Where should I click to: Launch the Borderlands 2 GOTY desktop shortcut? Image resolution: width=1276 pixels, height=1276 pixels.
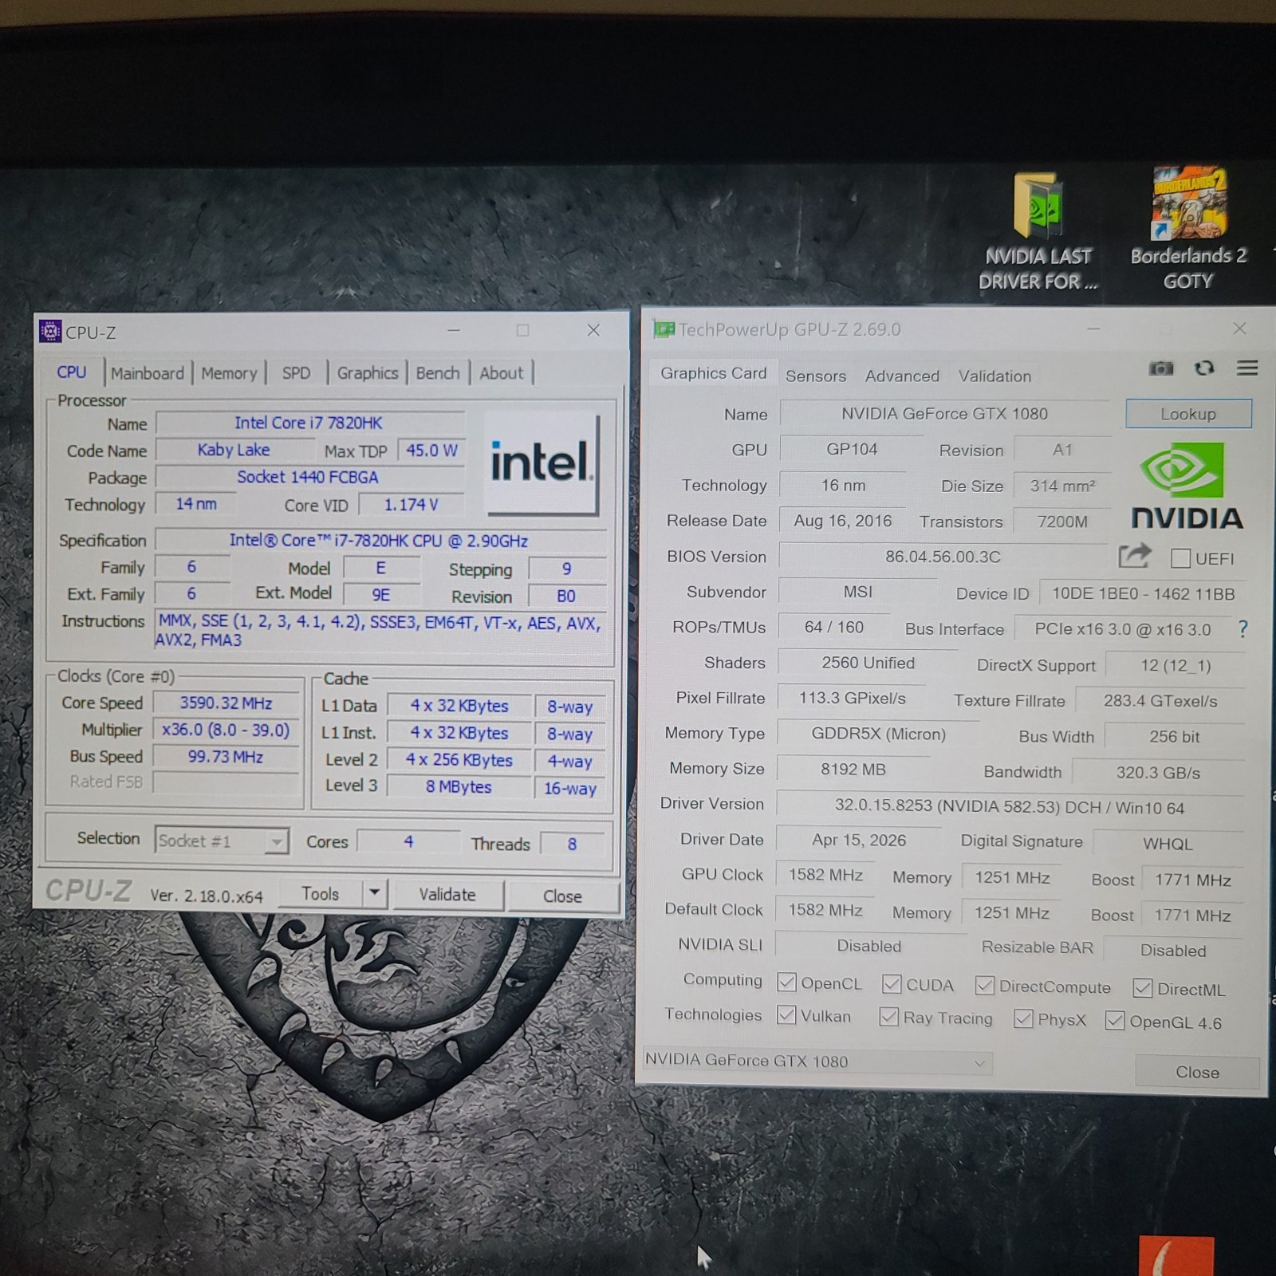[1188, 230]
